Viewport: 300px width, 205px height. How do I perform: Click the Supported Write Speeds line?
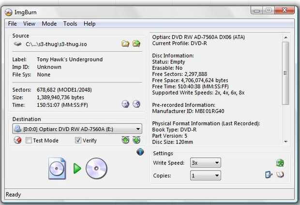click(198, 93)
